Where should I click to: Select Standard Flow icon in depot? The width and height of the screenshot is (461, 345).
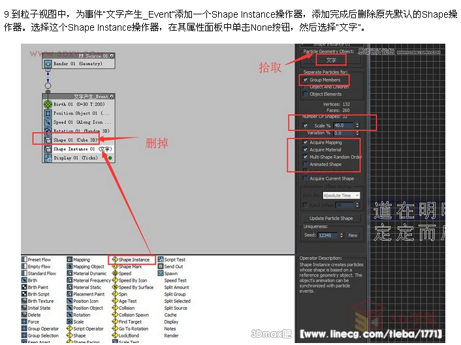point(24,273)
